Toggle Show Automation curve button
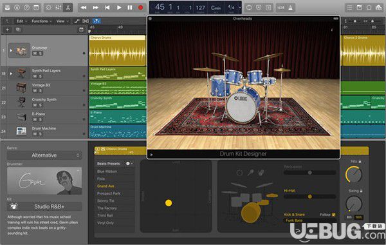Viewport: 386px width, 245px height. pyautogui.click(x=77, y=21)
